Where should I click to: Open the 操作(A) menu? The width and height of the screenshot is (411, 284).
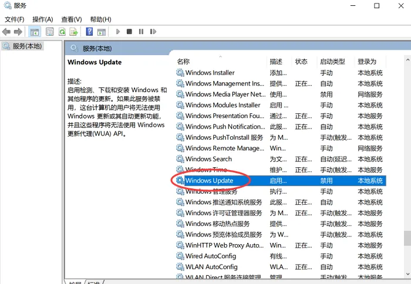point(43,19)
